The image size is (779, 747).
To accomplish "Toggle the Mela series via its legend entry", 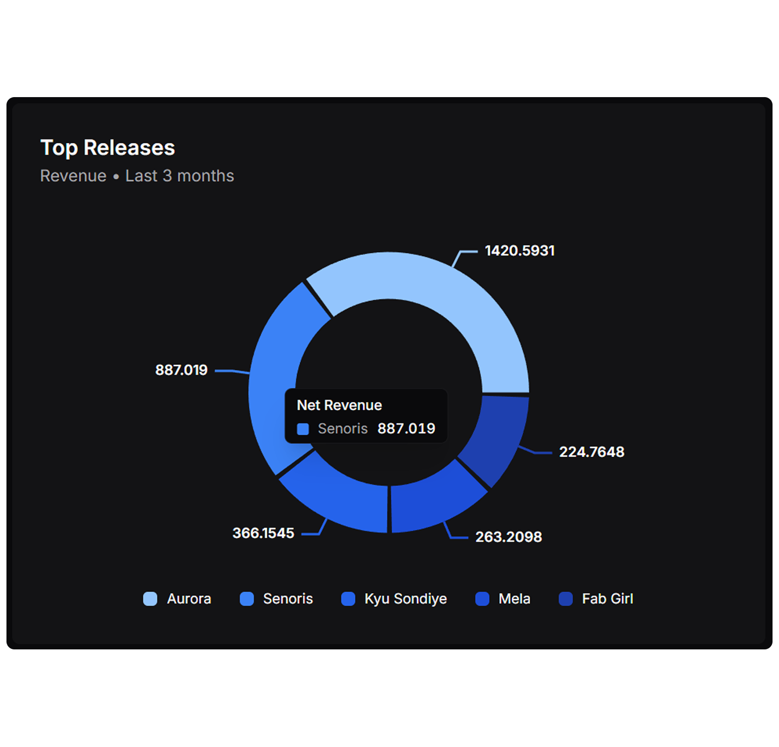I will click(514, 599).
